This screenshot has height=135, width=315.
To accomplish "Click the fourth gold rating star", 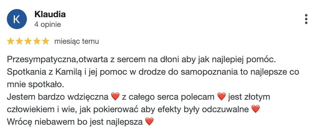I will (37, 41).
